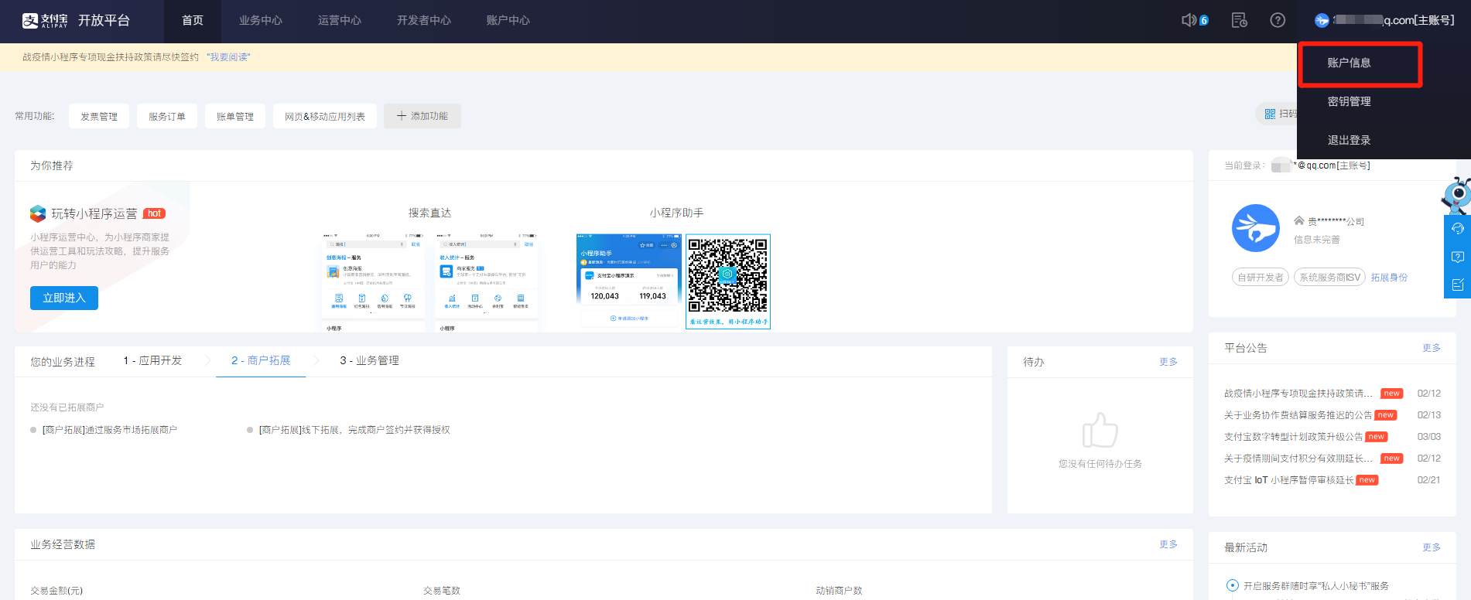Open 账单管理 shortcut
1471x600 pixels.
click(x=235, y=116)
